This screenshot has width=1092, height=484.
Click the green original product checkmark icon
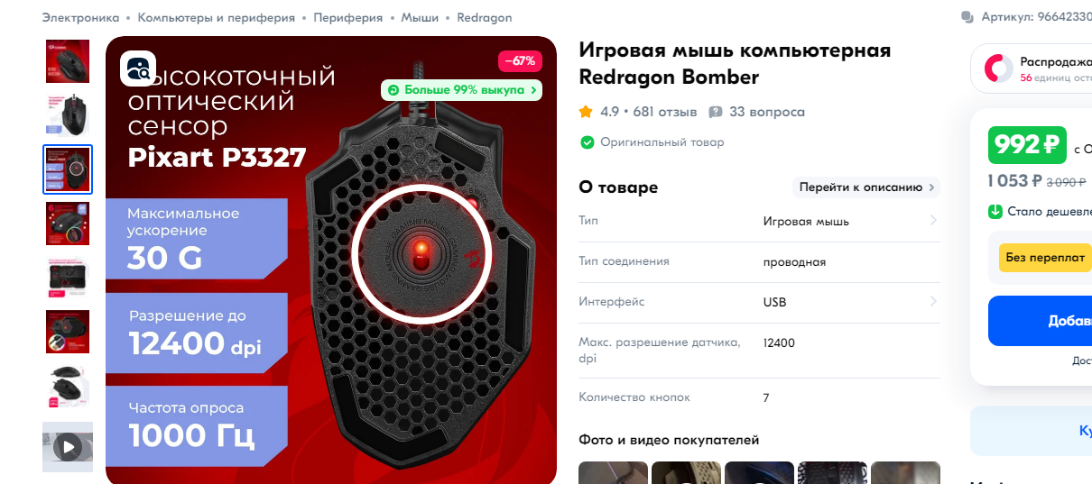(x=587, y=142)
